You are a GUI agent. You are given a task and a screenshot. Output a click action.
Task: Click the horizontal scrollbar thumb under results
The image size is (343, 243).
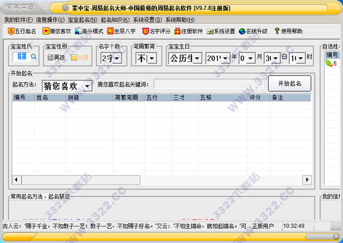[81, 180]
